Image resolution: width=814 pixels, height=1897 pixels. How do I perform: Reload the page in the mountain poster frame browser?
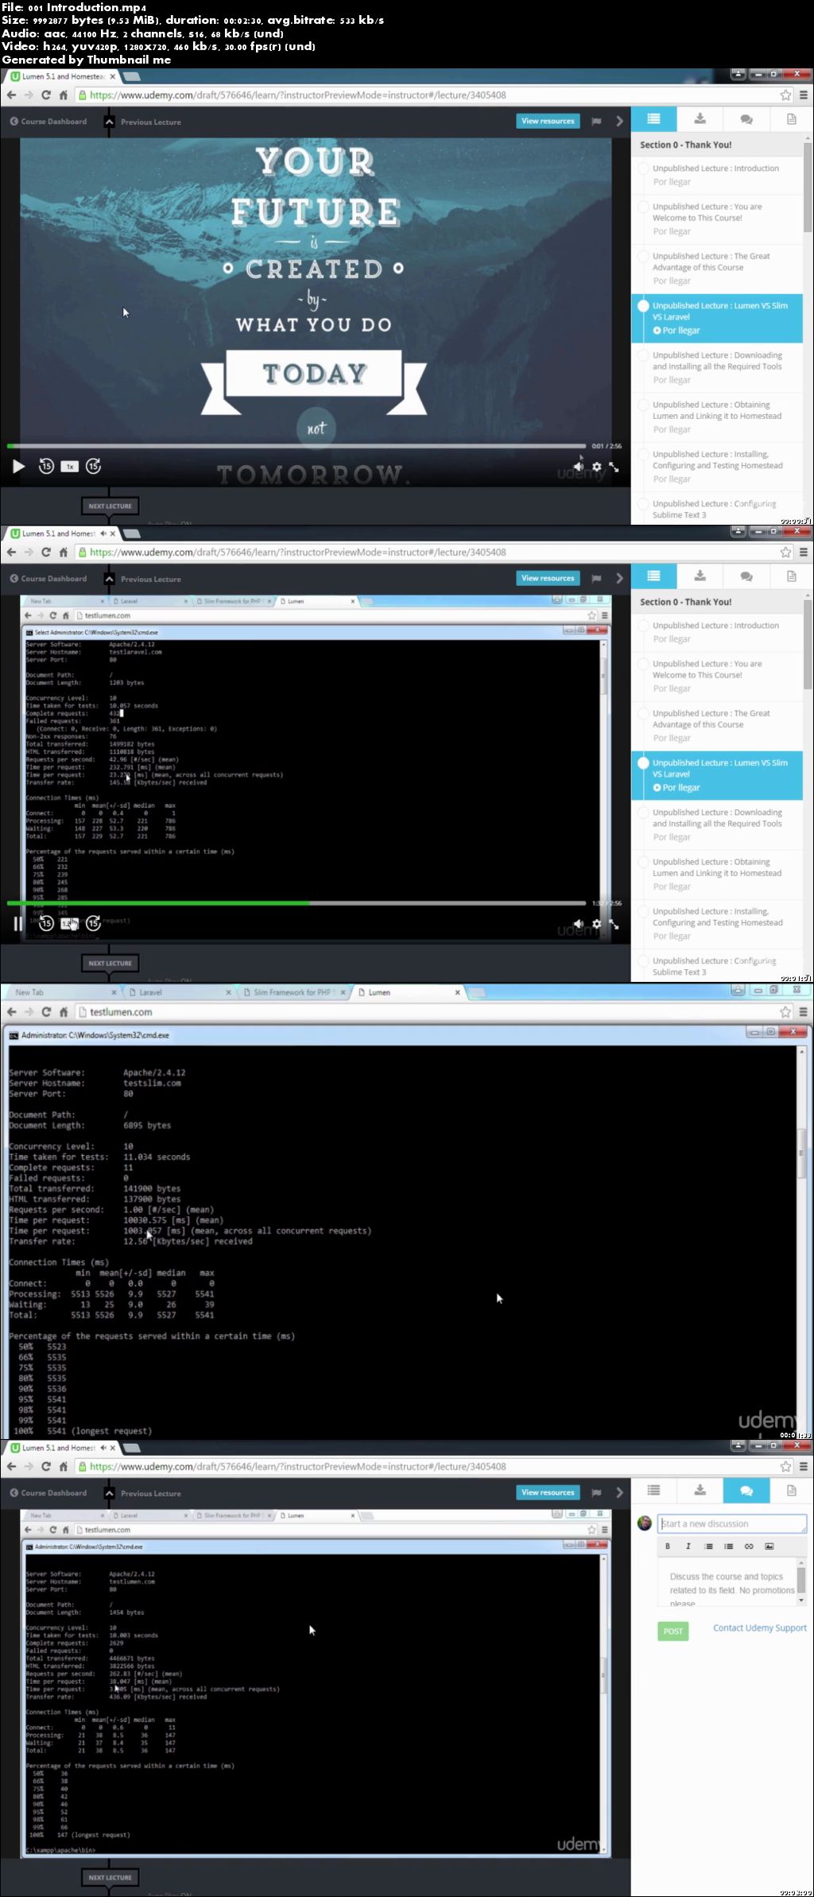pyautogui.click(x=45, y=95)
